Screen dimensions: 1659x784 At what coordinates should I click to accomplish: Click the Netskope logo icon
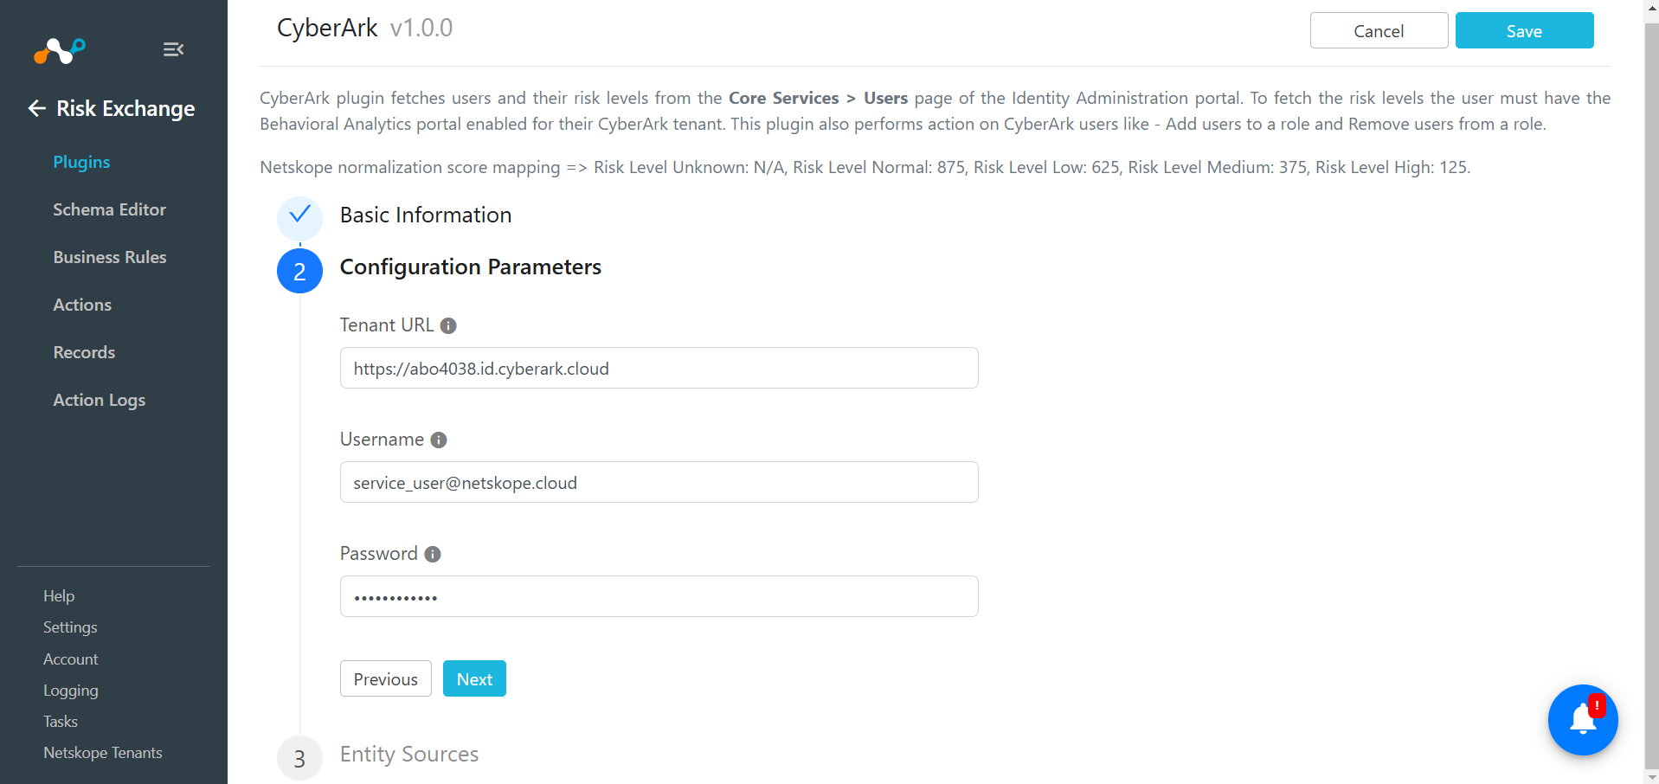click(59, 51)
